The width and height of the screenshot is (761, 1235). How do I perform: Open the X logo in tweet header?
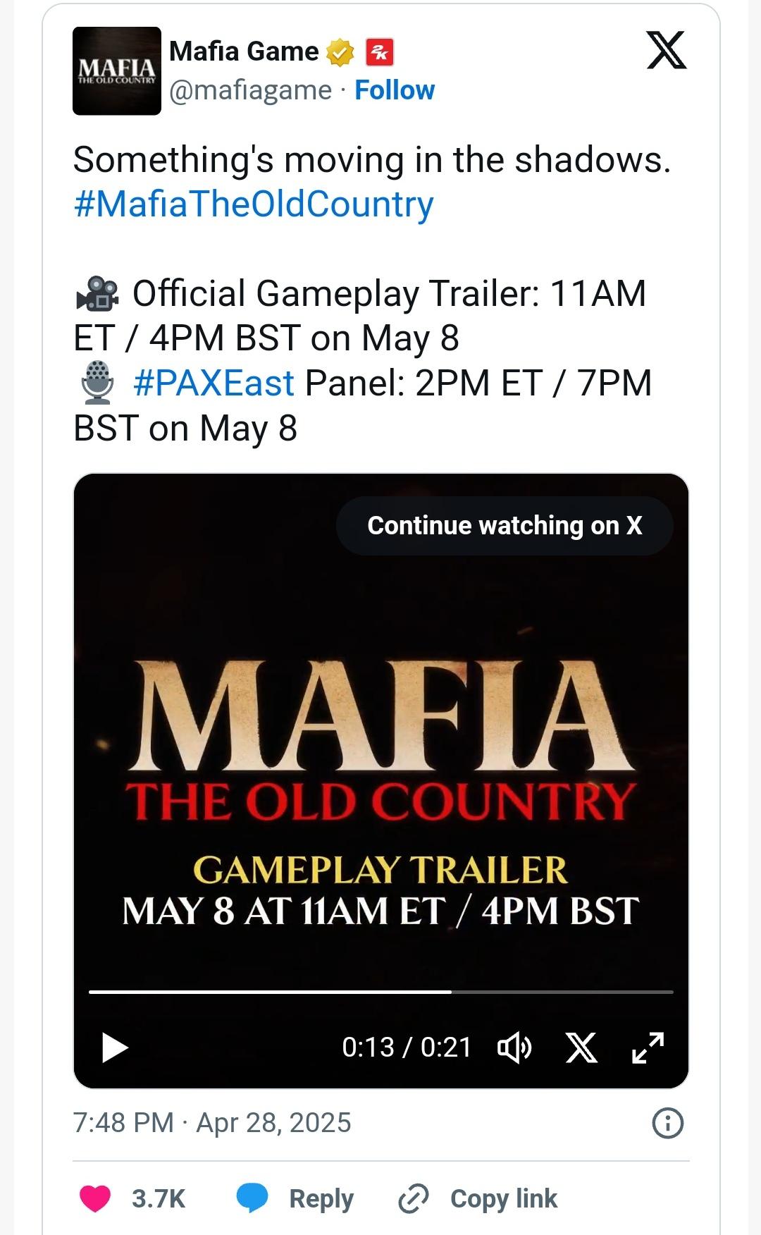pyautogui.click(x=666, y=51)
